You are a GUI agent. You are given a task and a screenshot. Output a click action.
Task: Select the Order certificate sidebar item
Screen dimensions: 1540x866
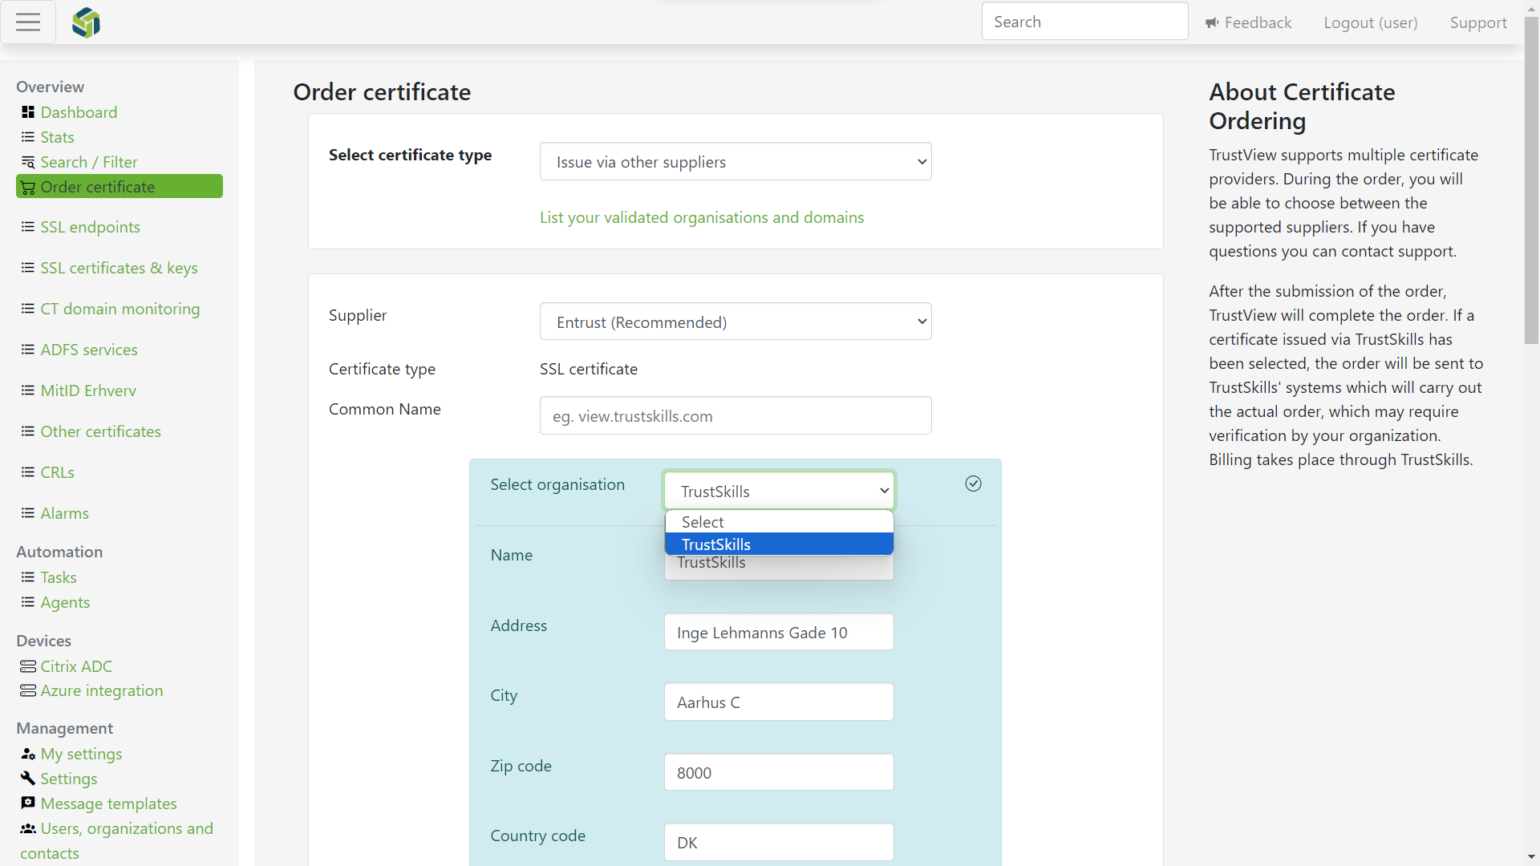[120, 187]
